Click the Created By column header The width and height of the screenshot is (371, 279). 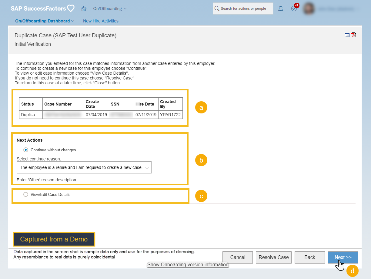click(x=170, y=104)
